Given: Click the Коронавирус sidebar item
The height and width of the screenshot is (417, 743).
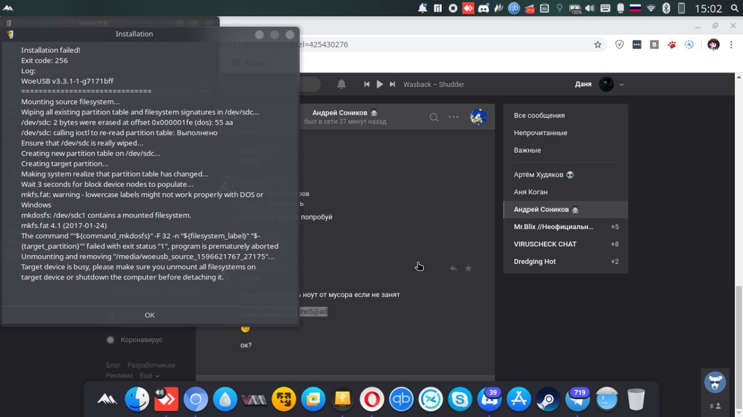Looking at the screenshot, I should pyautogui.click(x=134, y=340).
